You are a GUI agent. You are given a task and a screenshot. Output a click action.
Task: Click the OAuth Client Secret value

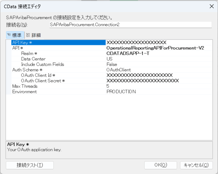click(x=159, y=81)
